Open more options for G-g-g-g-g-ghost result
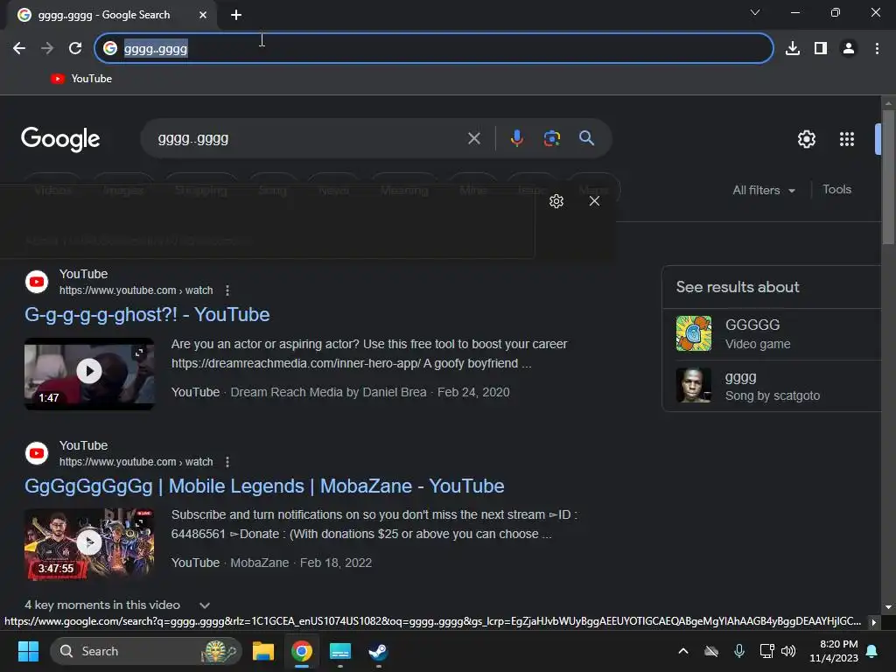The width and height of the screenshot is (896, 672). pos(227,290)
